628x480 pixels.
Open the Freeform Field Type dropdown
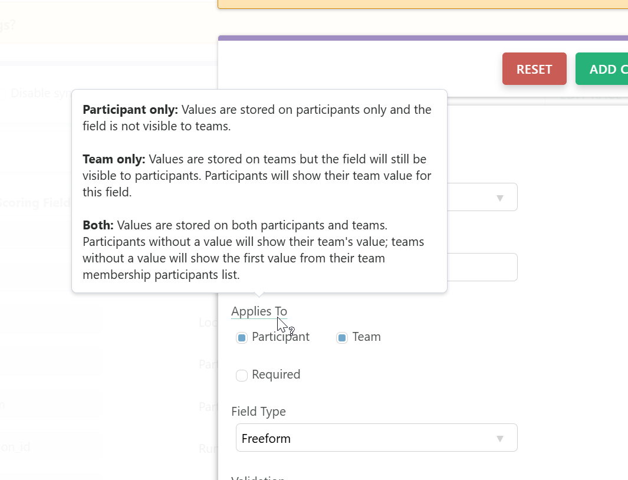pyautogui.click(x=376, y=438)
